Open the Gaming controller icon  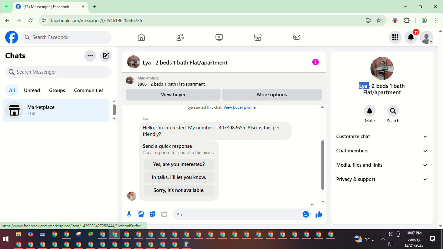coord(297,37)
